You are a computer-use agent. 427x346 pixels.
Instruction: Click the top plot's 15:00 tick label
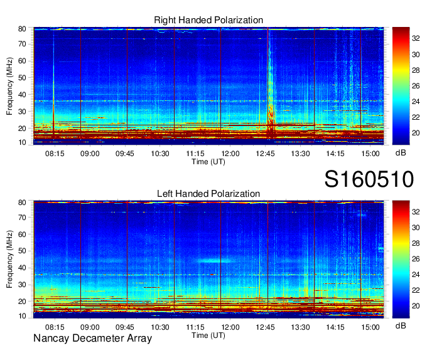tap(370, 154)
